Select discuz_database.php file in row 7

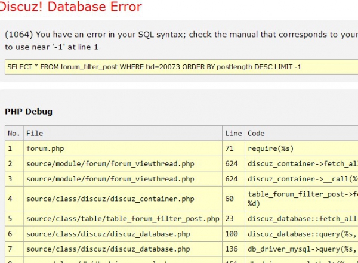pos(123,249)
